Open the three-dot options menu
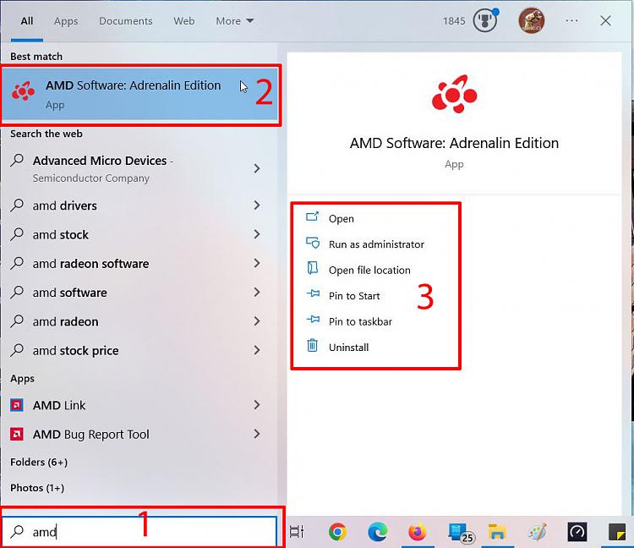This screenshot has width=634, height=548. pos(571,20)
